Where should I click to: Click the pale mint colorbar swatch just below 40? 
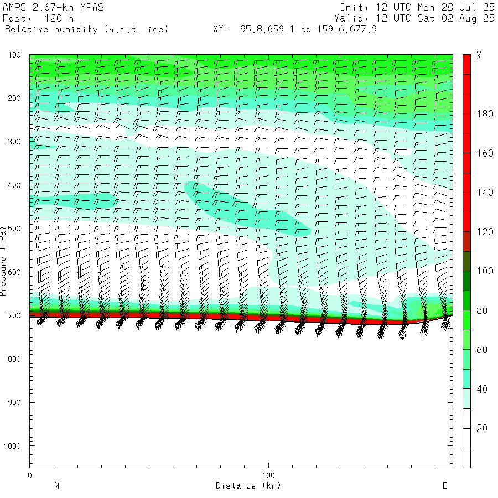pos(466,399)
